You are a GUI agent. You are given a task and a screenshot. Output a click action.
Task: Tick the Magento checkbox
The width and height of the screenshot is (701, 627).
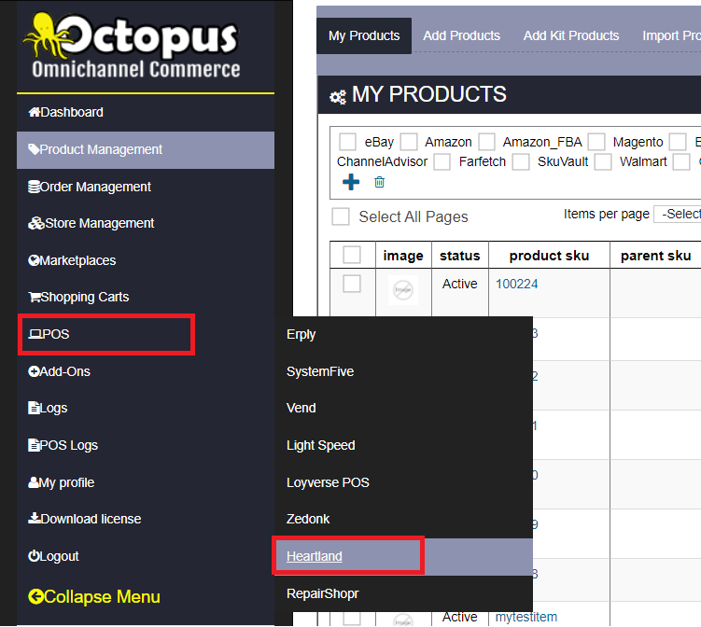coord(596,142)
